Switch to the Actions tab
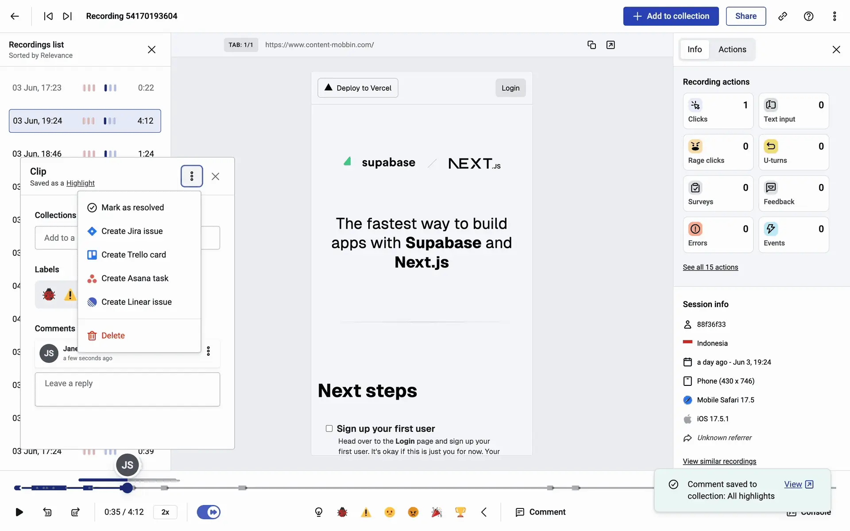Screen dimensions: 850x531 coord(732,50)
